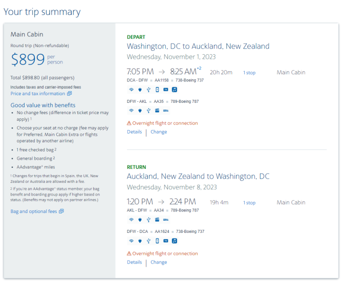Click the Wi-Fi icon for flight AA35
Viewport: 343px width, 281px height.
131,111
